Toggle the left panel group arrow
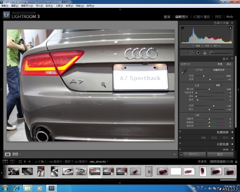 point(1,89)
